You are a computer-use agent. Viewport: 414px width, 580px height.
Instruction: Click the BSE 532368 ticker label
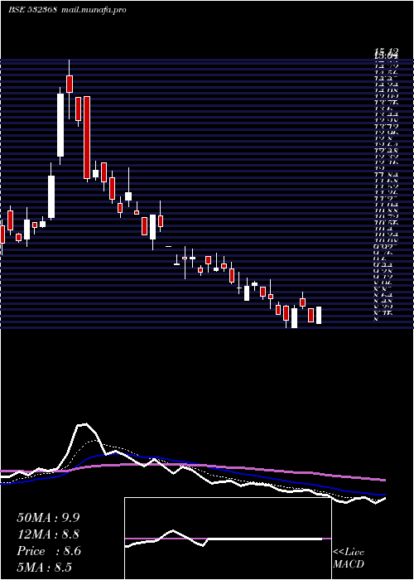pos(32,10)
